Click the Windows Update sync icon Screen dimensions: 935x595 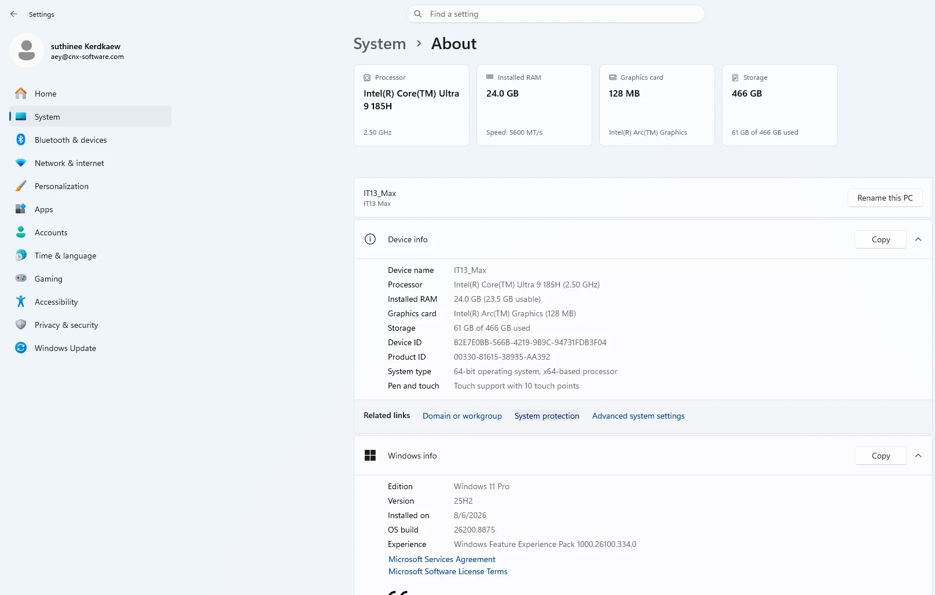tap(21, 348)
